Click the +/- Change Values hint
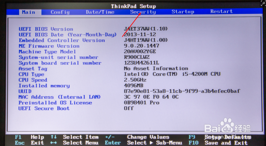 click(137, 137)
